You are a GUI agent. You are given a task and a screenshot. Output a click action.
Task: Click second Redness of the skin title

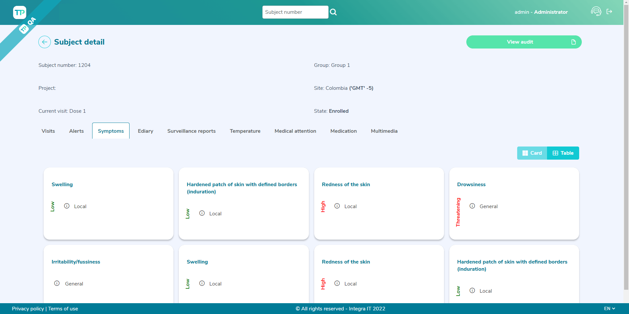click(x=346, y=262)
